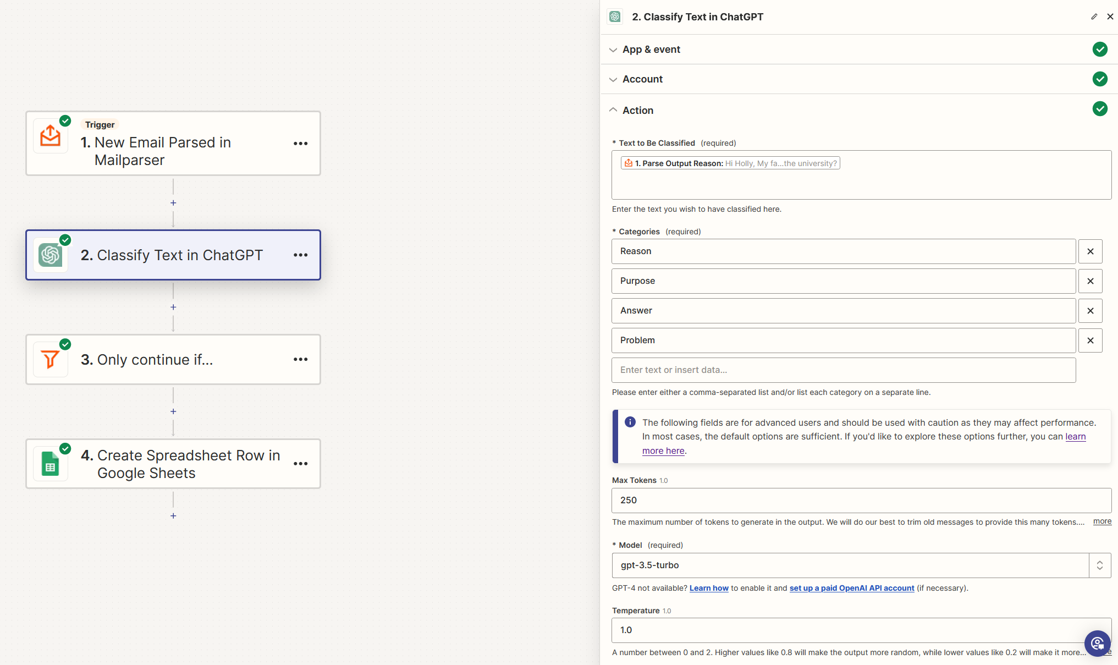Open the Learn how link for GPT-4

[x=709, y=589]
